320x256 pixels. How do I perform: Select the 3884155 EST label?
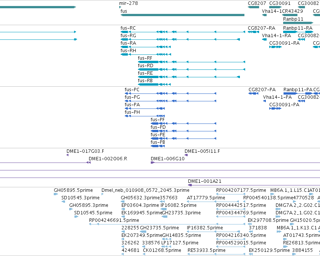coord(302,250)
